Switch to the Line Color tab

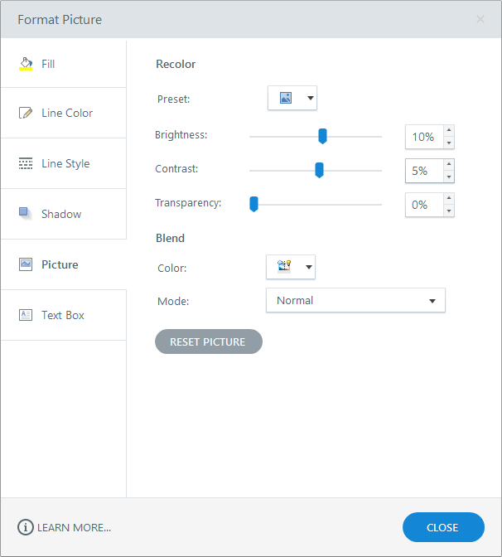[x=66, y=113]
